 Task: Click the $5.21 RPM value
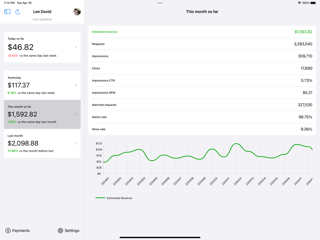click(x=307, y=93)
